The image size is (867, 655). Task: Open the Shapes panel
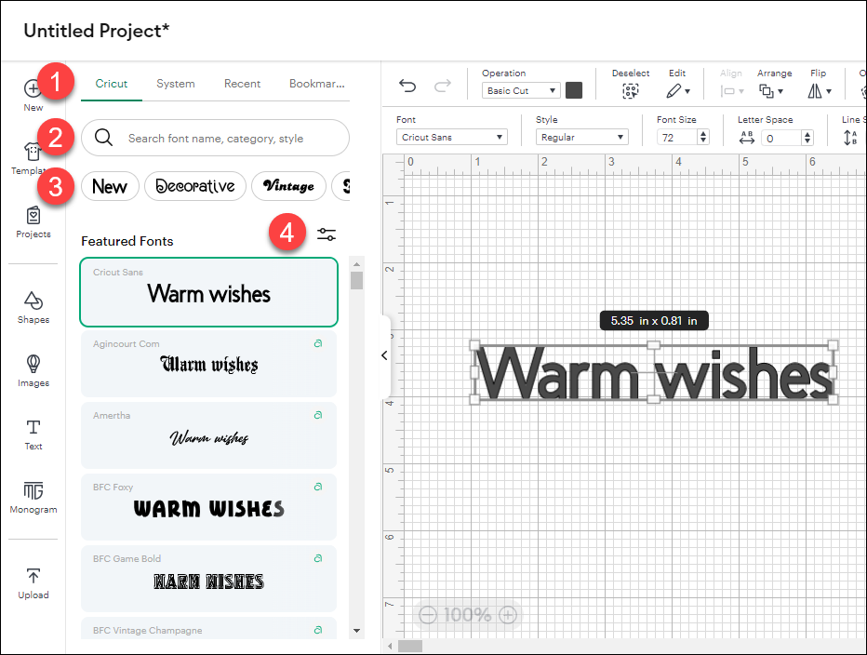33,308
